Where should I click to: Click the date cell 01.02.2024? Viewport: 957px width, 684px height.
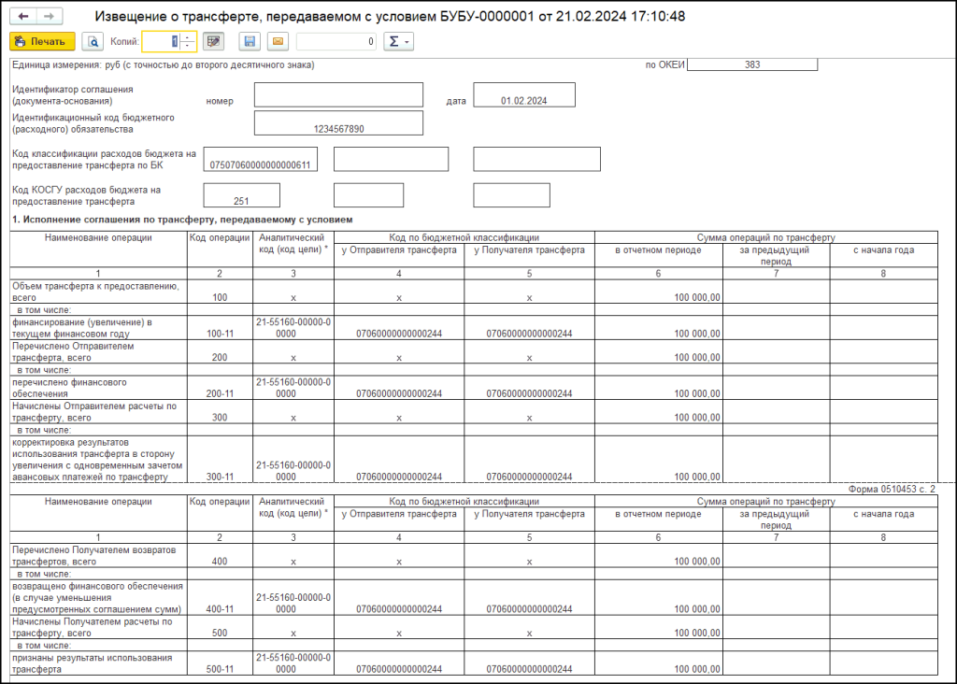(x=523, y=95)
